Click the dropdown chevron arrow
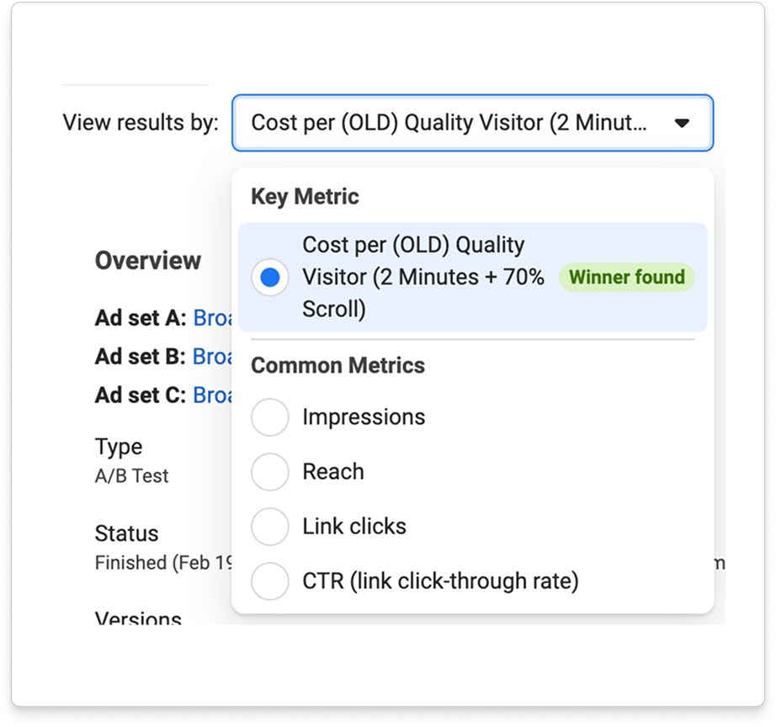The width and height of the screenshot is (776, 727). (x=682, y=123)
